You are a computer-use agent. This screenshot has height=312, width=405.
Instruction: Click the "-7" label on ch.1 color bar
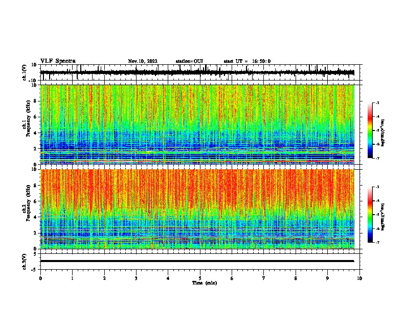coord(377,158)
